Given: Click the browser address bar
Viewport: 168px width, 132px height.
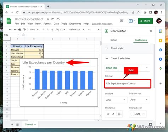Looking at the screenshot, I should tap(78, 12).
